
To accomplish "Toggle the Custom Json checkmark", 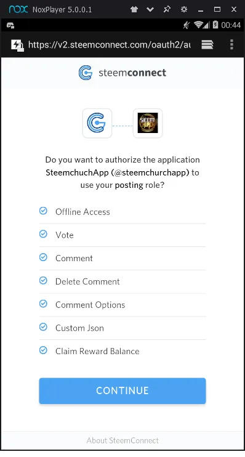I will point(43,327).
